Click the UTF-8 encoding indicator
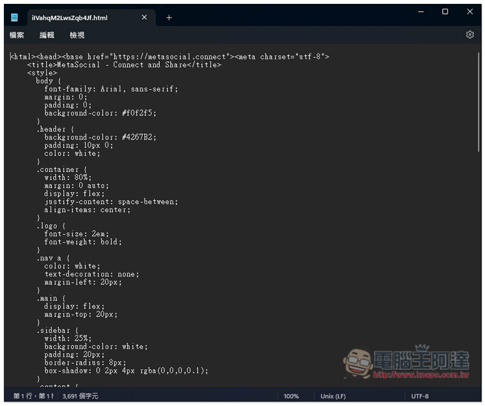This screenshot has height=406, width=485. click(x=420, y=396)
